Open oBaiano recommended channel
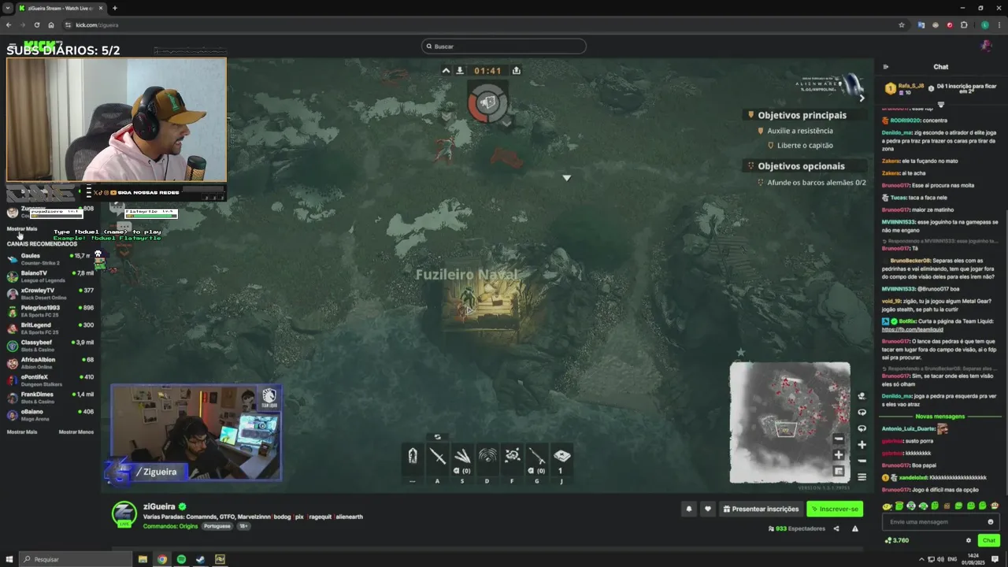Viewport: 1008px width, 567px height. pyautogui.click(x=50, y=414)
